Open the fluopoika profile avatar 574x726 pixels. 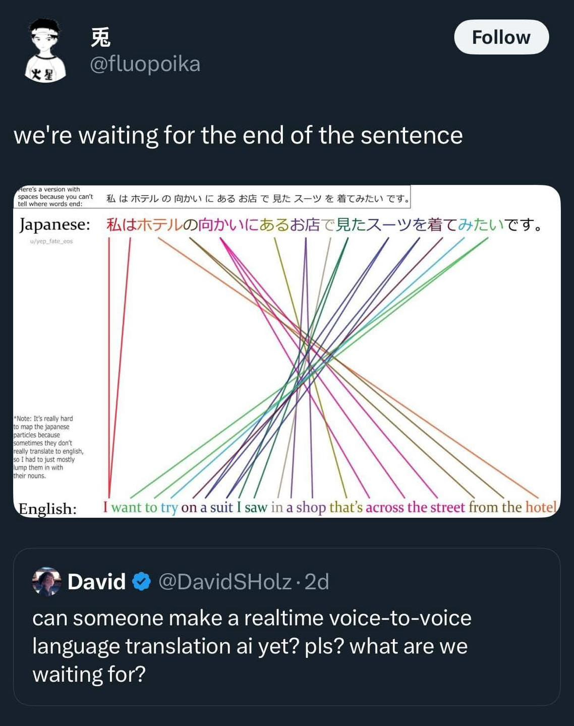click(45, 50)
